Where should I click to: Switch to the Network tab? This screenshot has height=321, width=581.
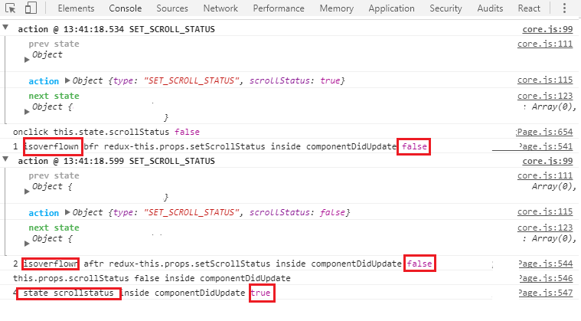[x=220, y=8]
